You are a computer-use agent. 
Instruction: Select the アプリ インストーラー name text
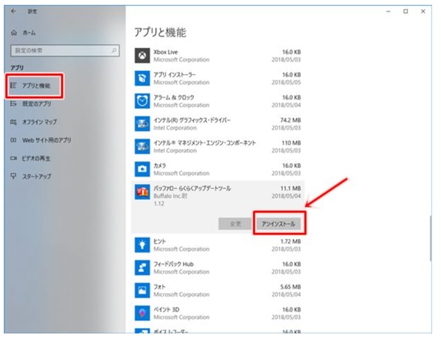(174, 75)
